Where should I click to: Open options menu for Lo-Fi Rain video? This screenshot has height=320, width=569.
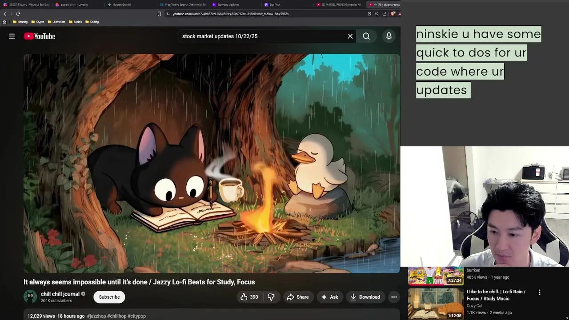[x=539, y=292]
